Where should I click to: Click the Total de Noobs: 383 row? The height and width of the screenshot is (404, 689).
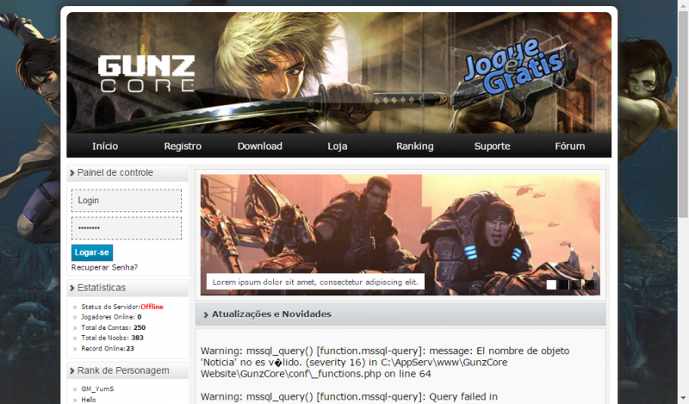coord(112,338)
